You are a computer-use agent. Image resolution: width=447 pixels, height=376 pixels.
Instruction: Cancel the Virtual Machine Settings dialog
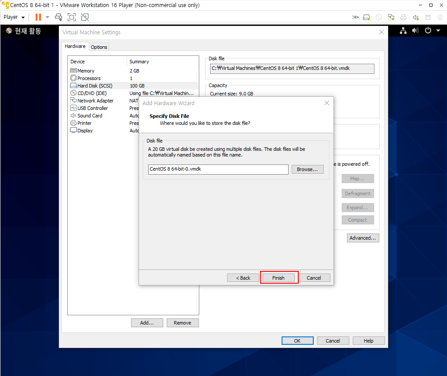click(333, 341)
